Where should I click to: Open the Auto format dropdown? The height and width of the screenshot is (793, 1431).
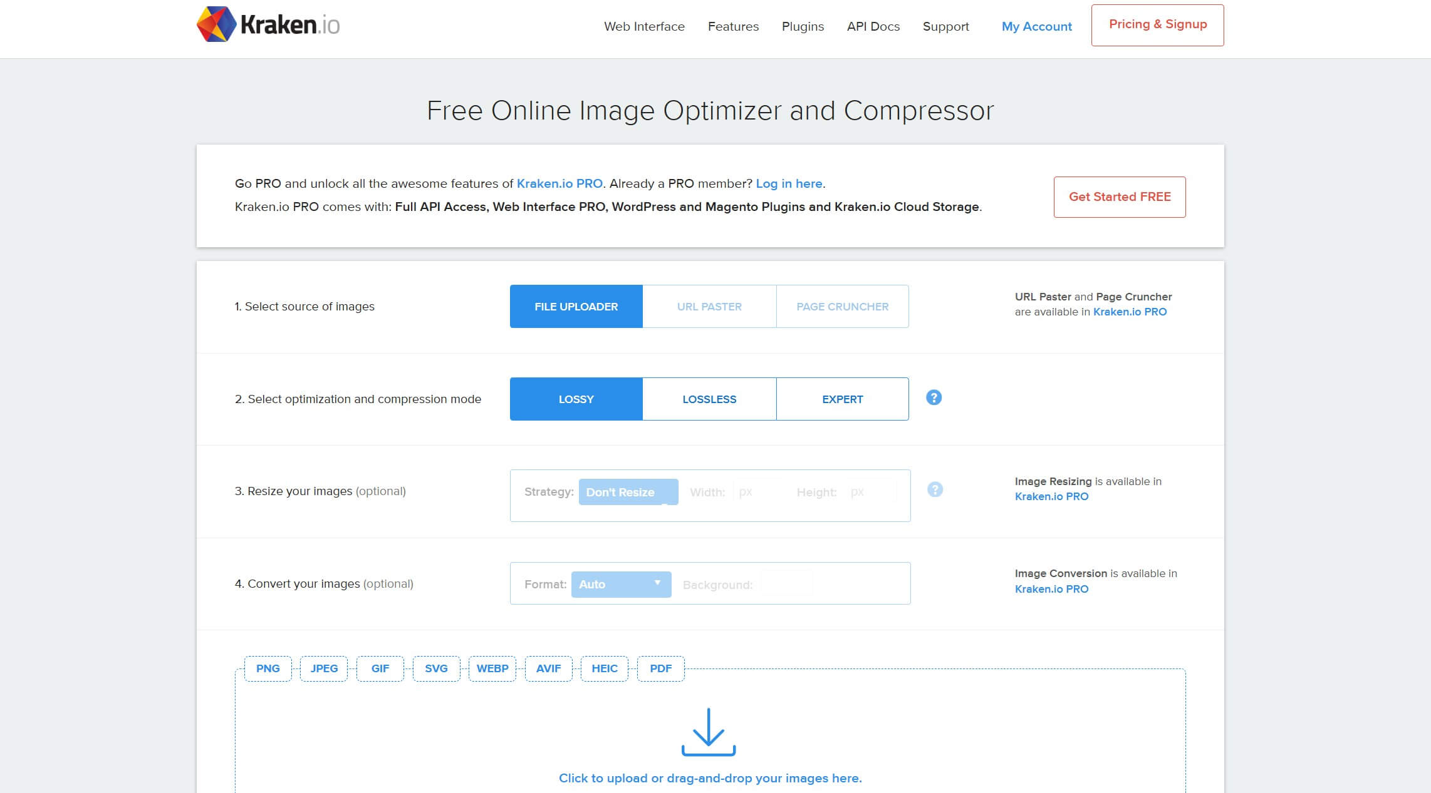tap(622, 585)
